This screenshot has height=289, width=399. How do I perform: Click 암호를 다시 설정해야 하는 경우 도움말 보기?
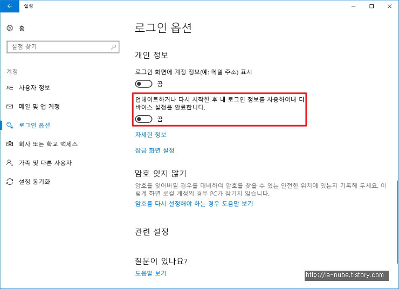(x=194, y=203)
